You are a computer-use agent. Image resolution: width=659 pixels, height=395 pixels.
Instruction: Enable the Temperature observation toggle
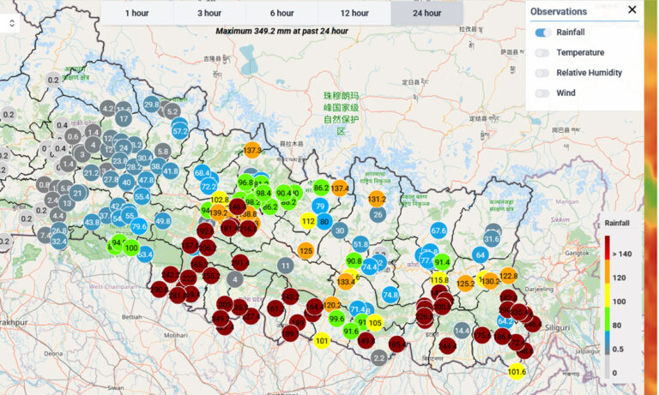click(x=542, y=53)
